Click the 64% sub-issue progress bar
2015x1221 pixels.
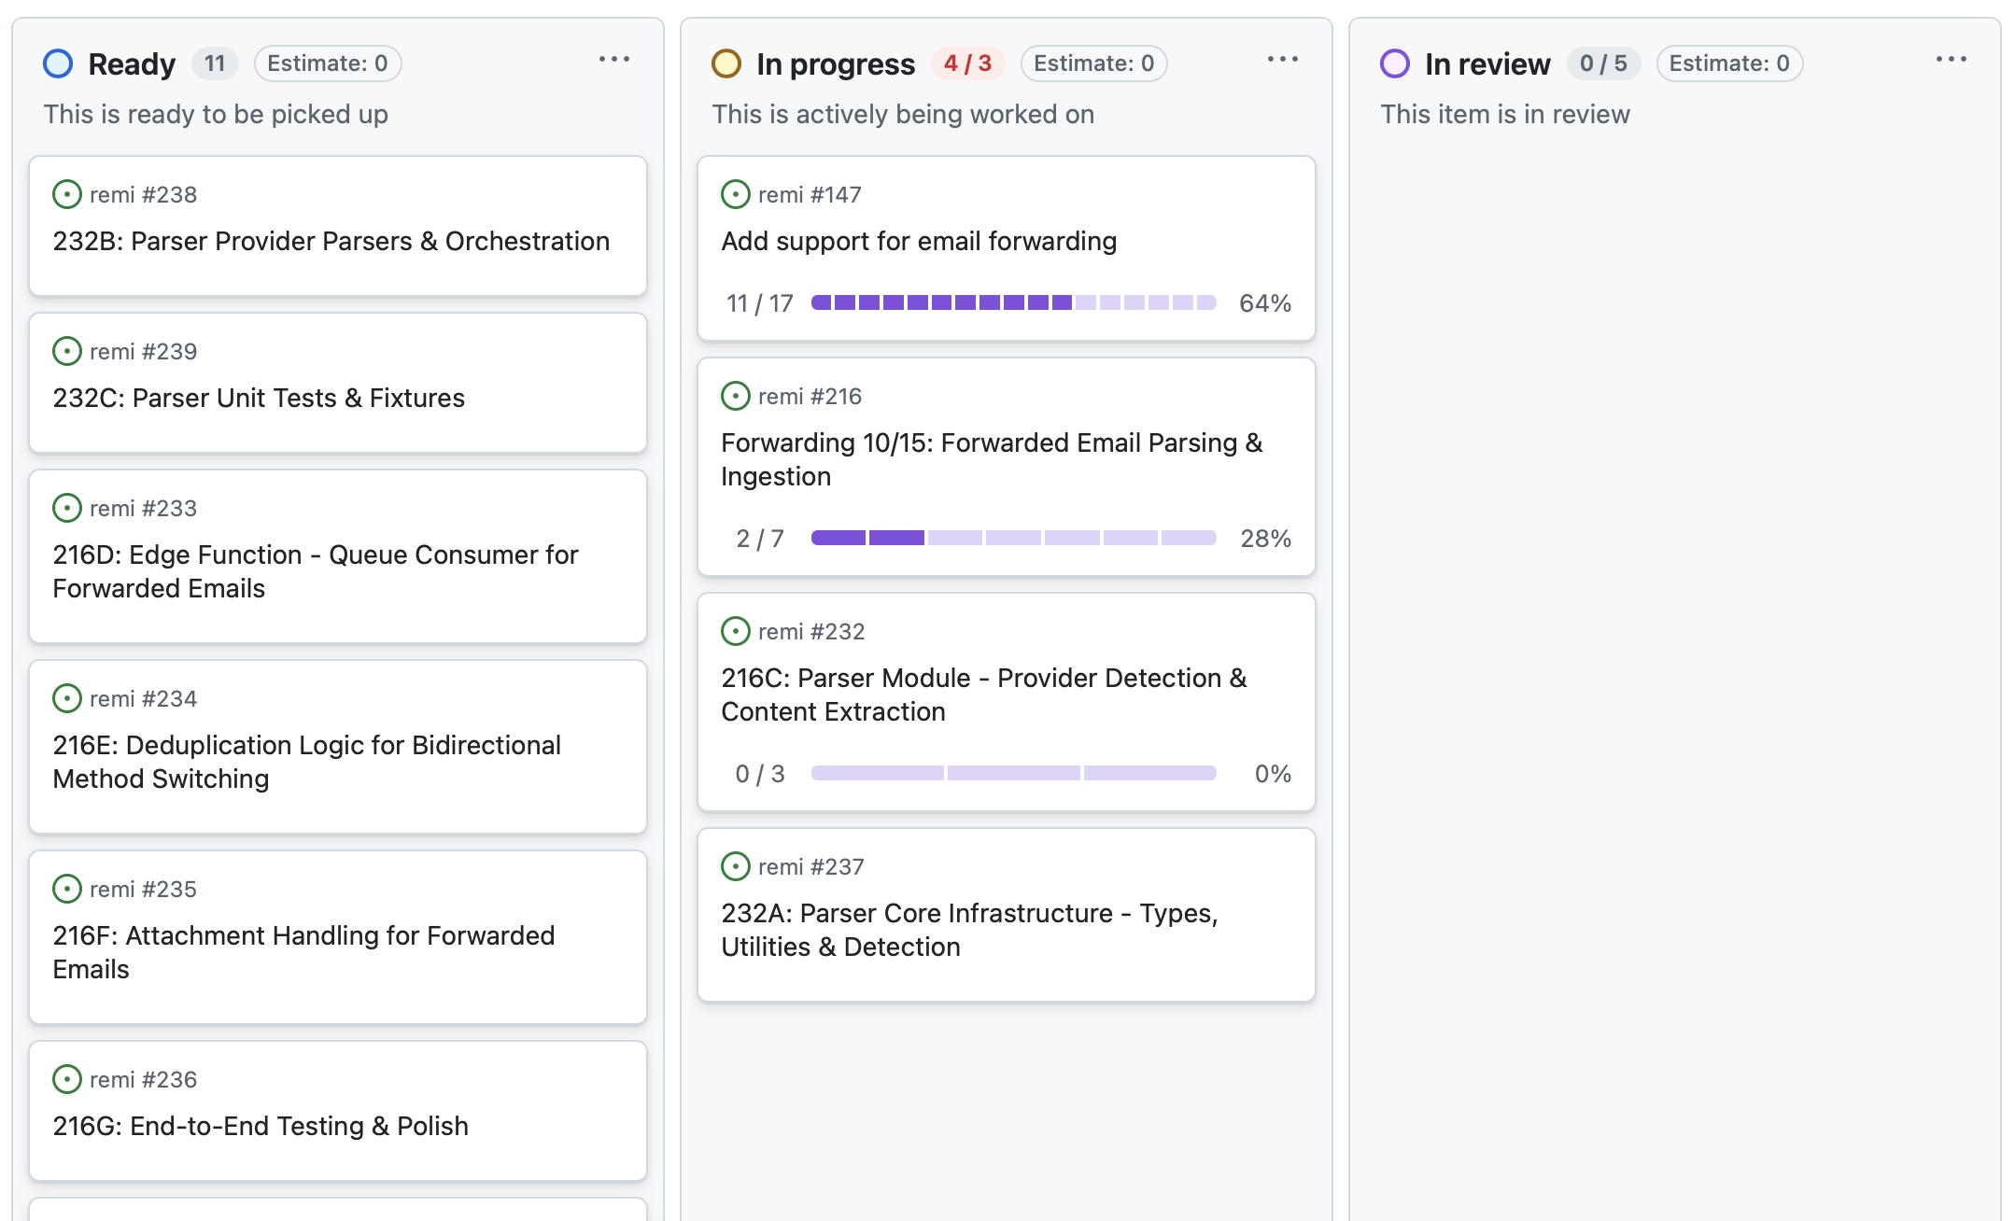pos(1013,302)
